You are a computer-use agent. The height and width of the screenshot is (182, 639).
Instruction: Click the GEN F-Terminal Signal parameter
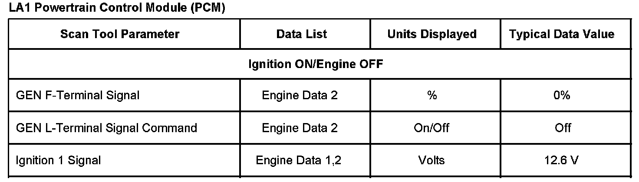(x=78, y=95)
